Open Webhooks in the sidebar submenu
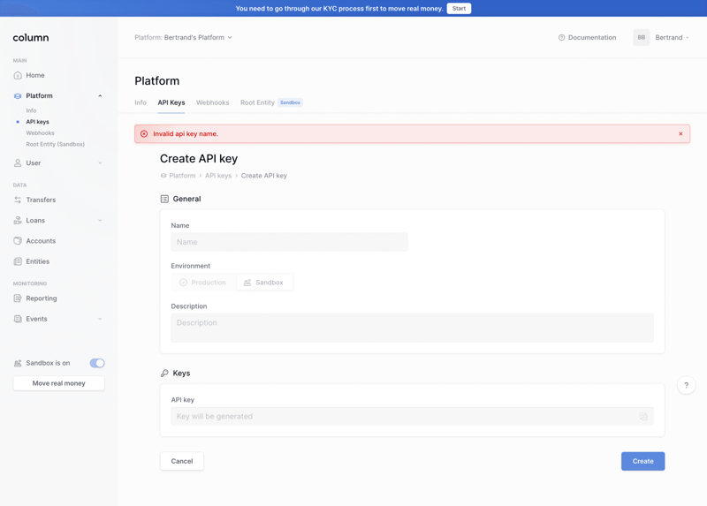This screenshot has width=707, height=506. tap(40, 133)
